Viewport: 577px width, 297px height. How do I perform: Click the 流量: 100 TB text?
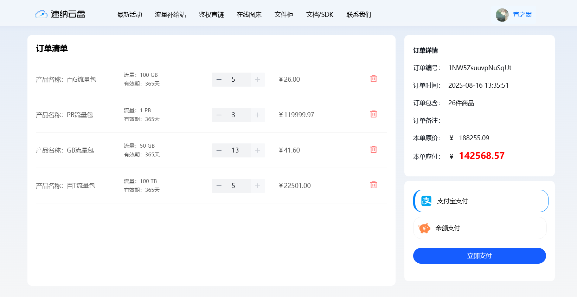140,181
